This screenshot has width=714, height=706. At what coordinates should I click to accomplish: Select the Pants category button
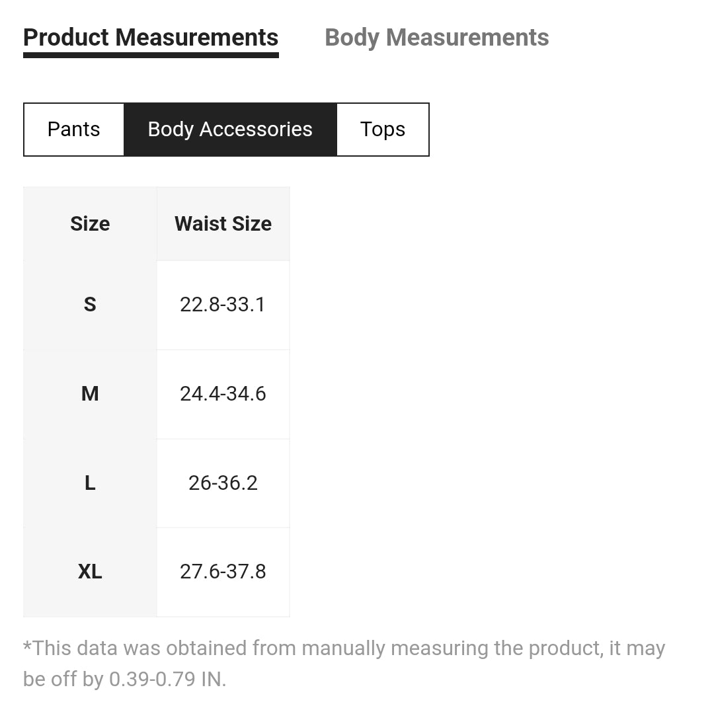[x=74, y=130]
